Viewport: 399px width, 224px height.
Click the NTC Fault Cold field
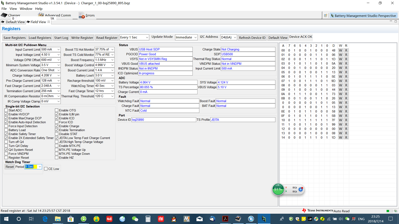point(169,111)
